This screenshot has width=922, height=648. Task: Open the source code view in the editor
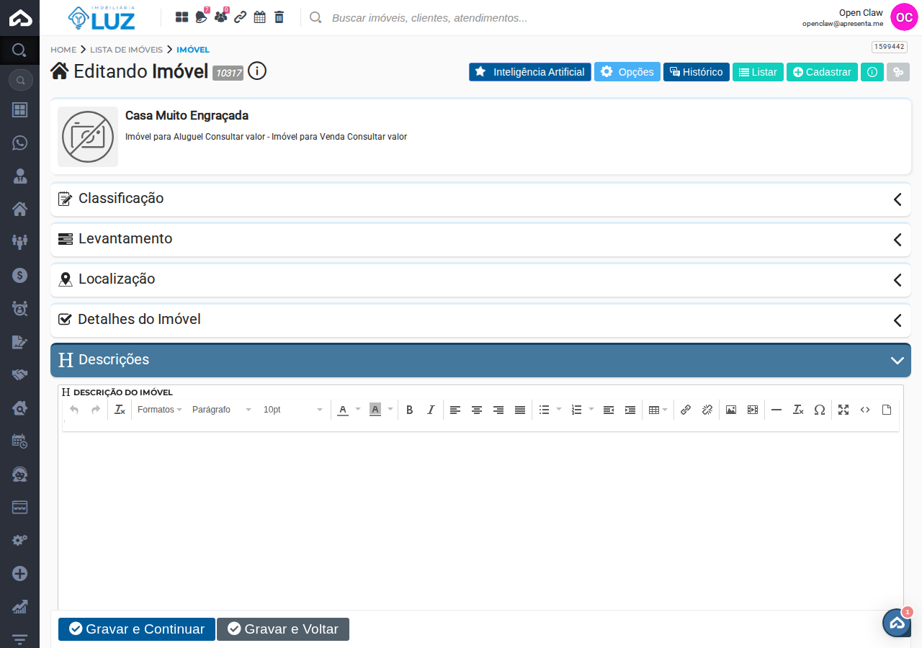click(865, 409)
